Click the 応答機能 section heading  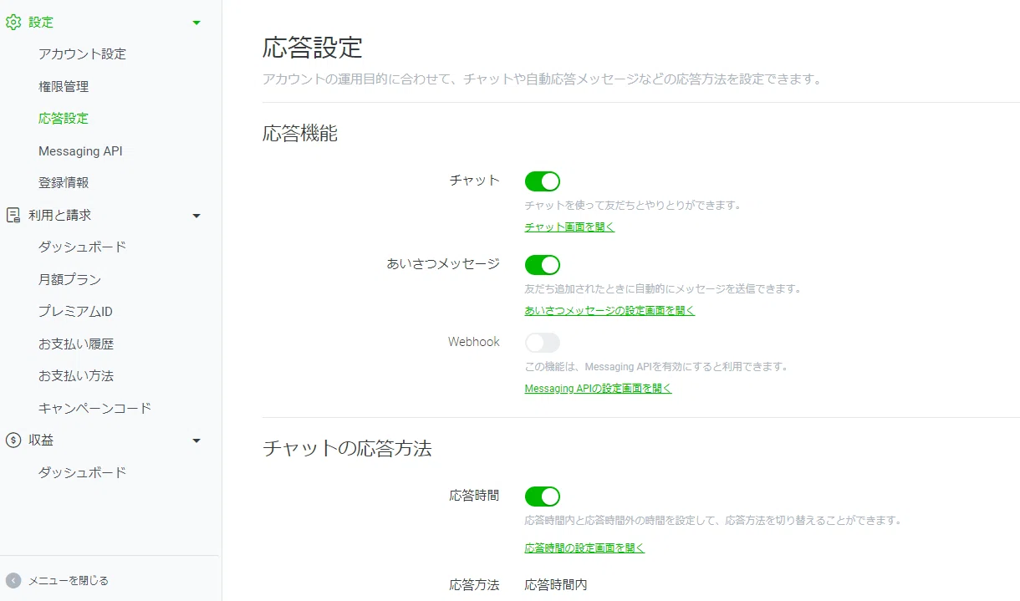pos(300,133)
